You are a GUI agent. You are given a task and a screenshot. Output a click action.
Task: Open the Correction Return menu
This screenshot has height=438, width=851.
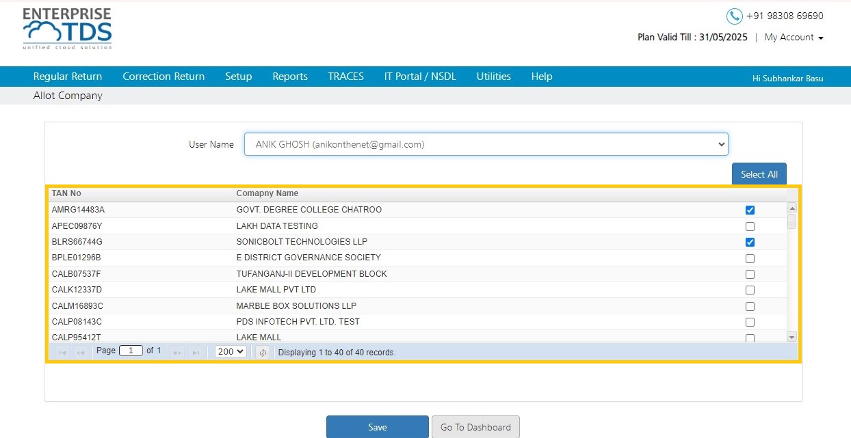tap(163, 77)
